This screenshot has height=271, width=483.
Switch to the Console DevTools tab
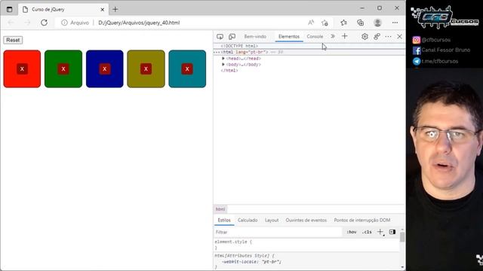click(x=315, y=37)
